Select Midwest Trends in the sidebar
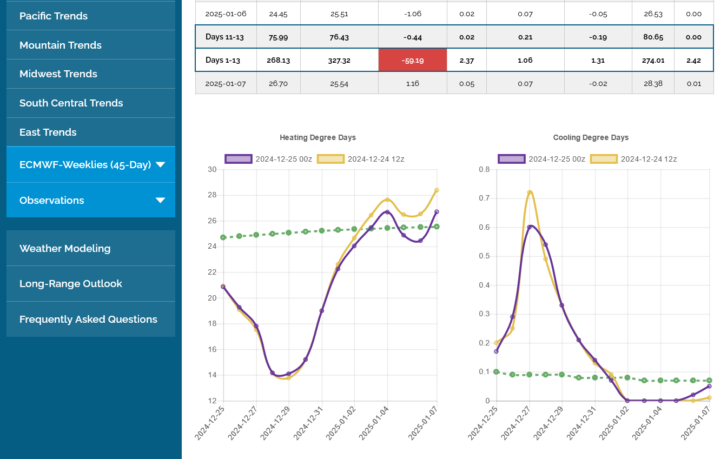The image size is (727, 459). click(58, 74)
